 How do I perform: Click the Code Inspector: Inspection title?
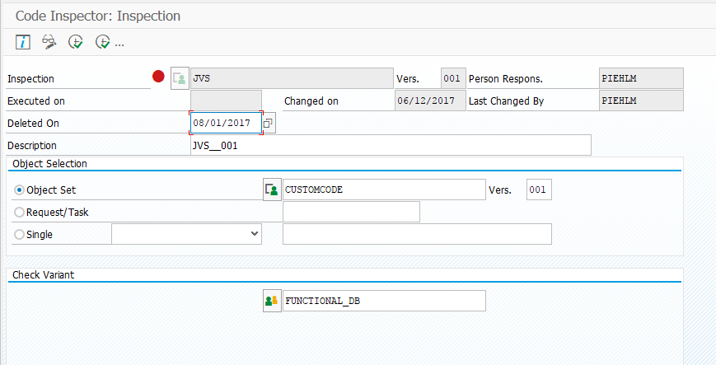click(x=98, y=16)
